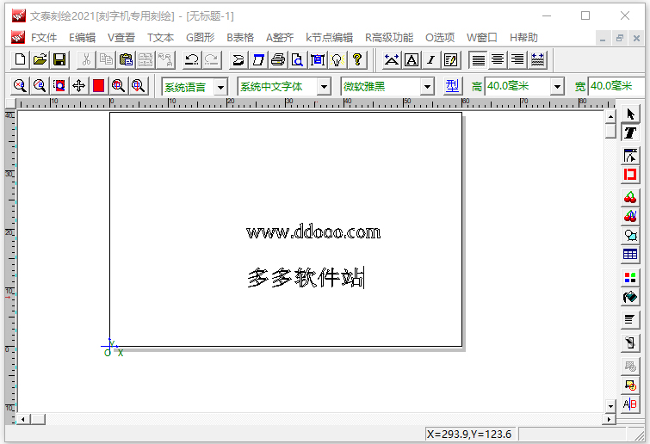Open the B表格 menu
The height and width of the screenshot is (444, 650).
pos(240,38)
